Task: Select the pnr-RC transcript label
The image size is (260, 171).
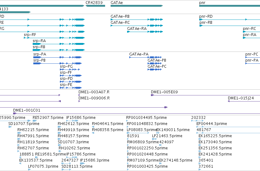Action: click(249, 29)
